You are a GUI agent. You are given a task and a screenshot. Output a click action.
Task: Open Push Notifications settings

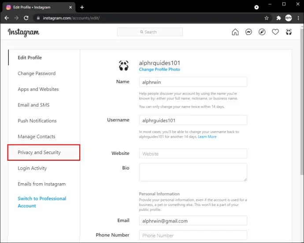(37, 121)
